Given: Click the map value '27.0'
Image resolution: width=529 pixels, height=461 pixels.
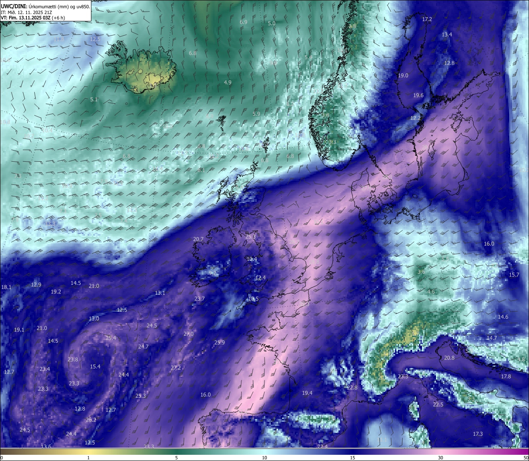Looking at the screenshot, I should pos(188,334).
